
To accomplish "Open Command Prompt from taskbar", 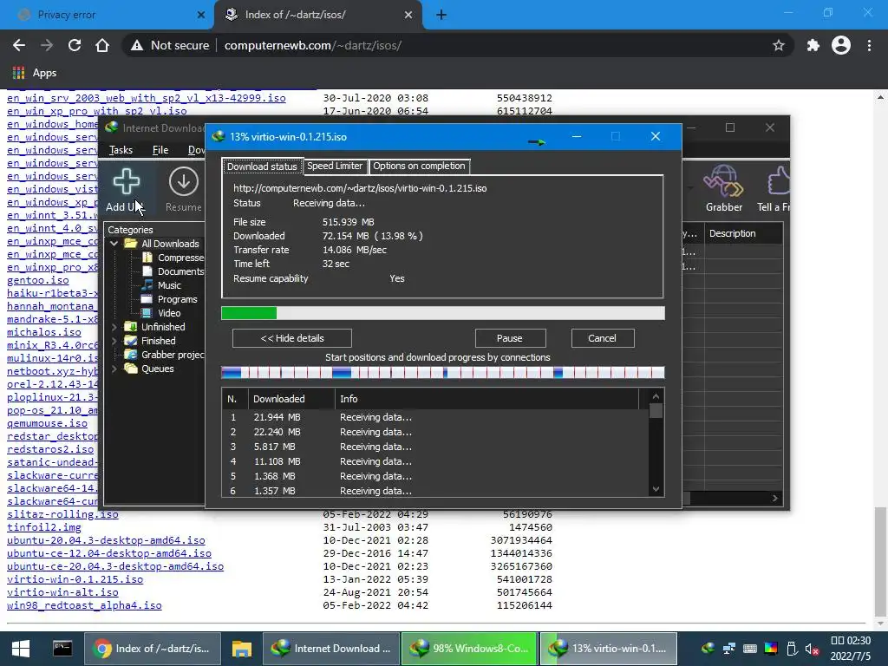I will point(62,649).
